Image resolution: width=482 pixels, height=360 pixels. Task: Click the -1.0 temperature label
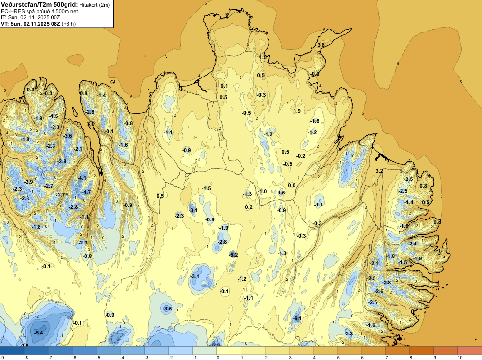click(x=262, y=191)
